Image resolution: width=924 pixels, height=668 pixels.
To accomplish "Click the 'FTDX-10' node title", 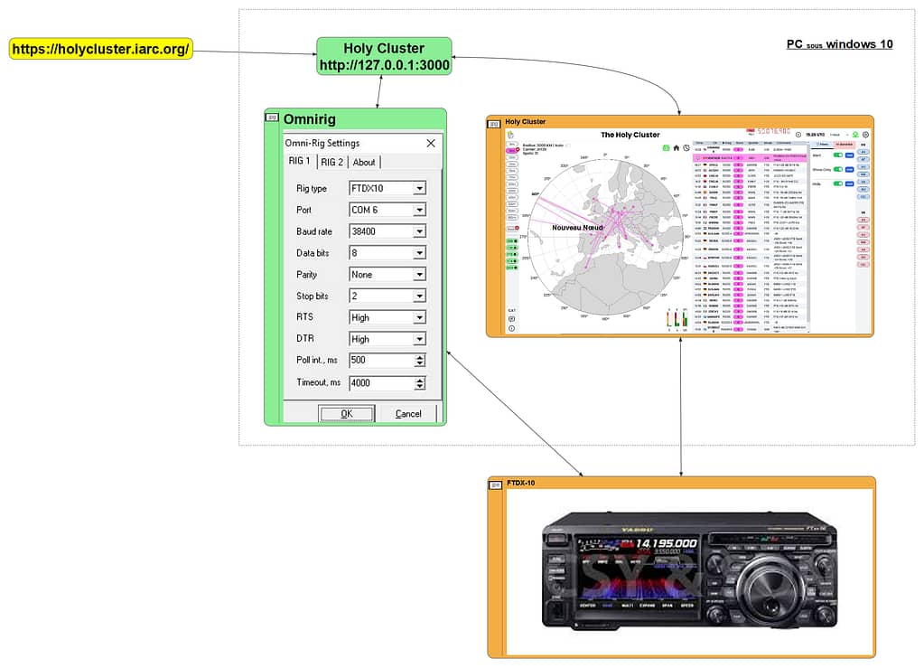I will (521, 483).
